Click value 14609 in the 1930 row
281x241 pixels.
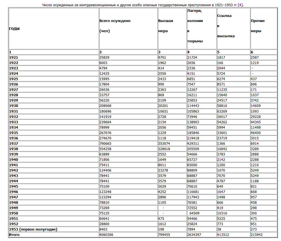click(x=264, y=106)
